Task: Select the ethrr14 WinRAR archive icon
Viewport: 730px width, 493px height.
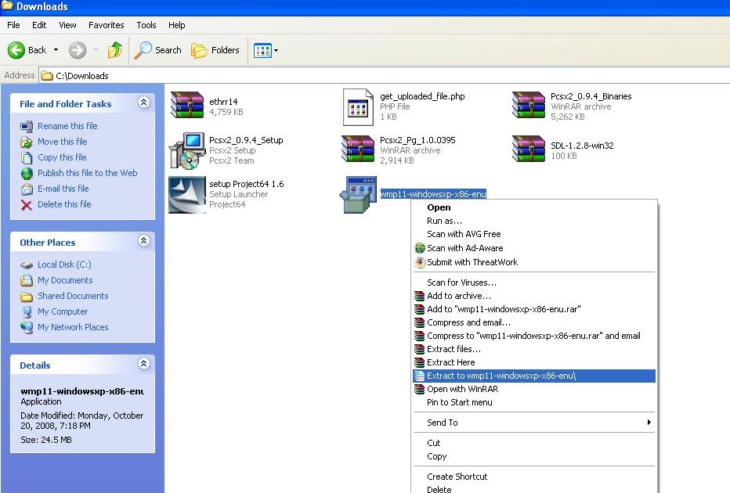Action: tap(187, 105)
